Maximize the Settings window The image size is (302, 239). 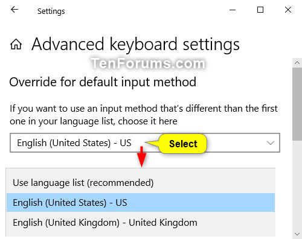[x=260, y=10]
